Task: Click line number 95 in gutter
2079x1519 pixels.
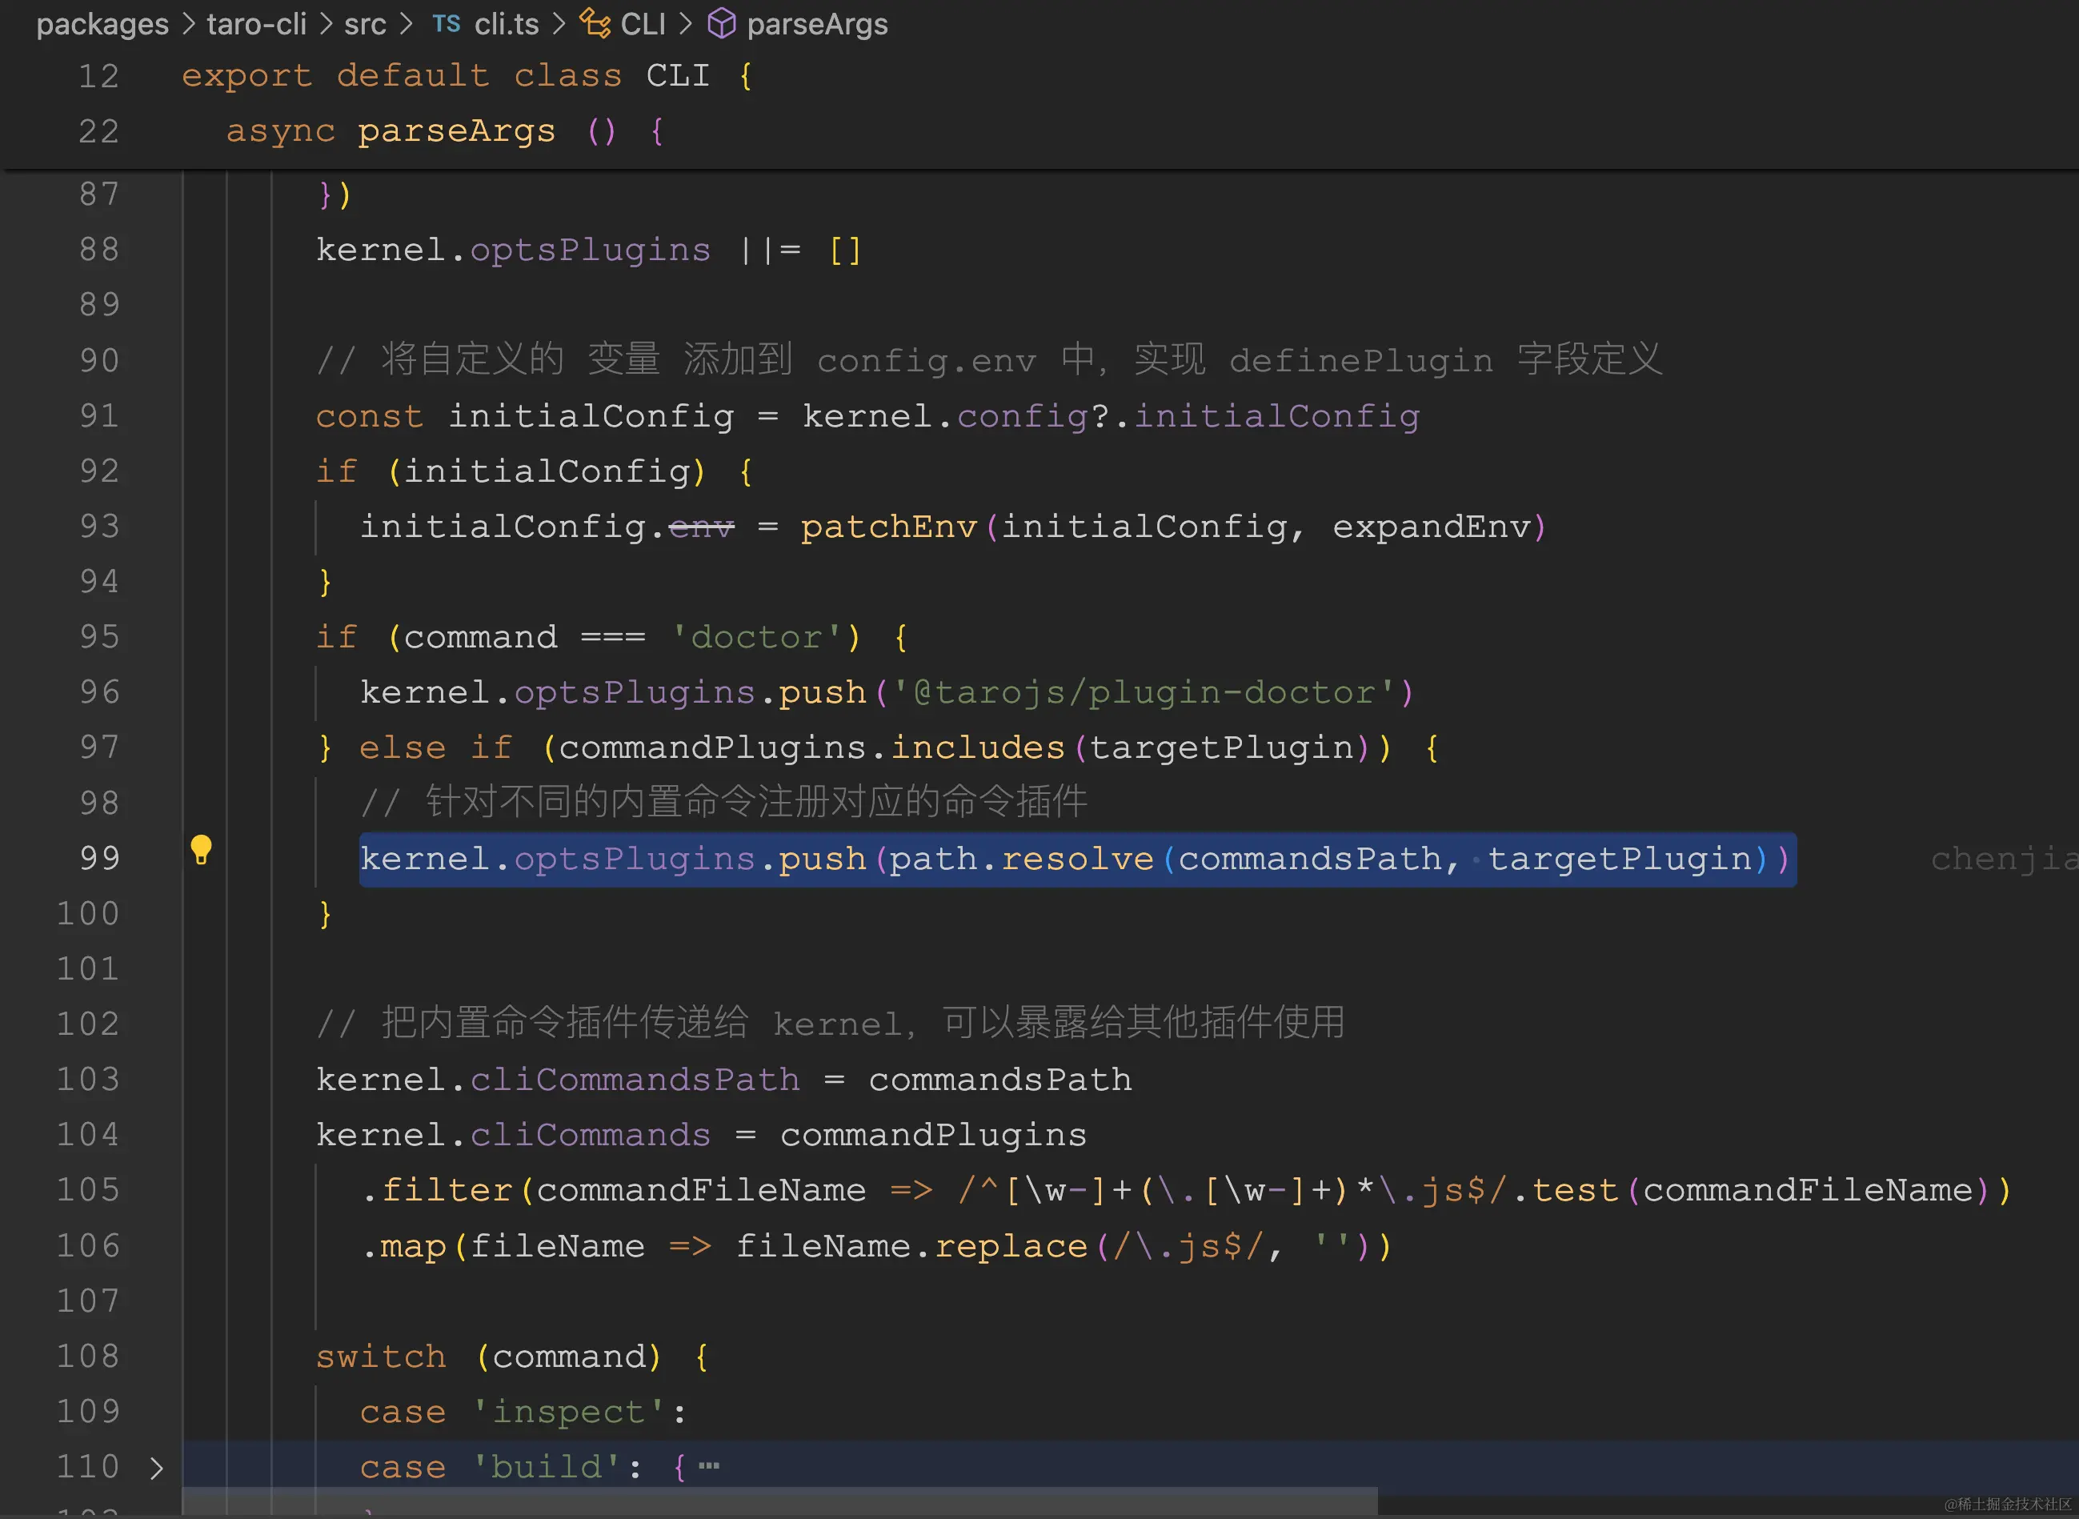Action: (99, 636)
